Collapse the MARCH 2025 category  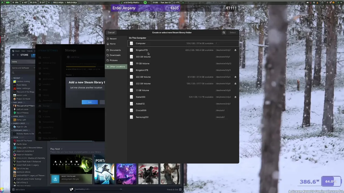[19, 123]
